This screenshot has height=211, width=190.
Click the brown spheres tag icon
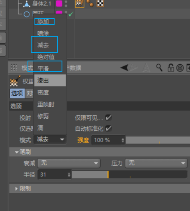(90, 3)
